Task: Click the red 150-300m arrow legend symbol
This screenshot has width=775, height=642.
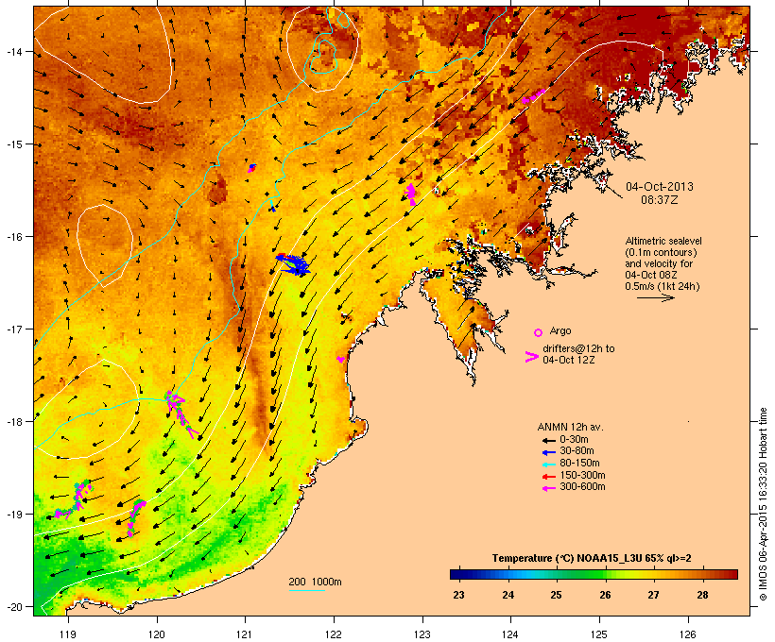Action: (x=548, y=477)
